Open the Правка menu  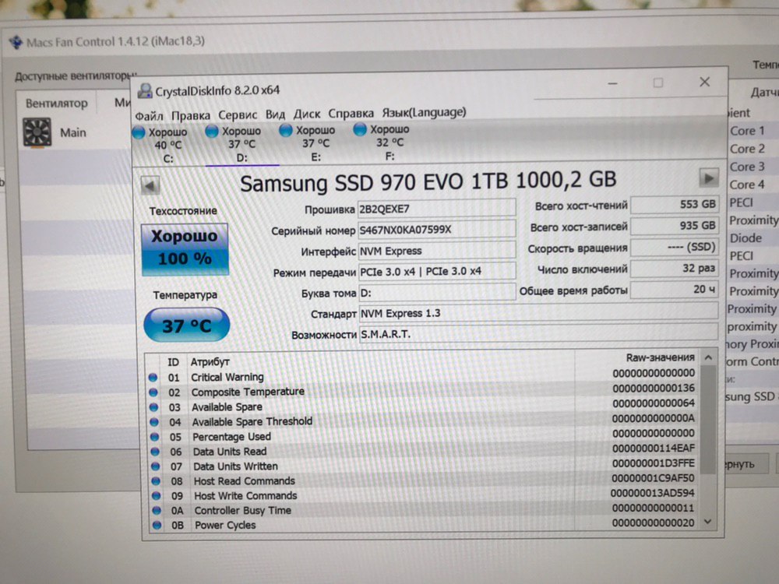pyautogui.click(x=191, y=116)
